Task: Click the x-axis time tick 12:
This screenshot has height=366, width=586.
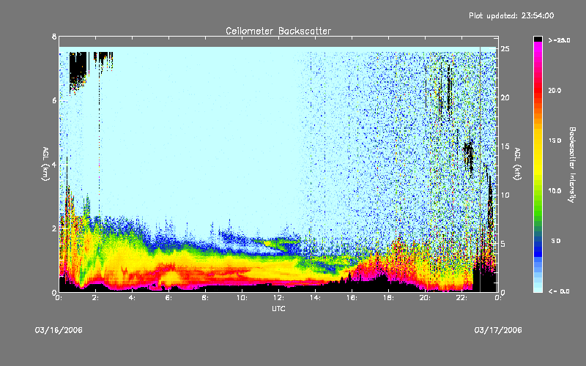Action: (278, 298)
